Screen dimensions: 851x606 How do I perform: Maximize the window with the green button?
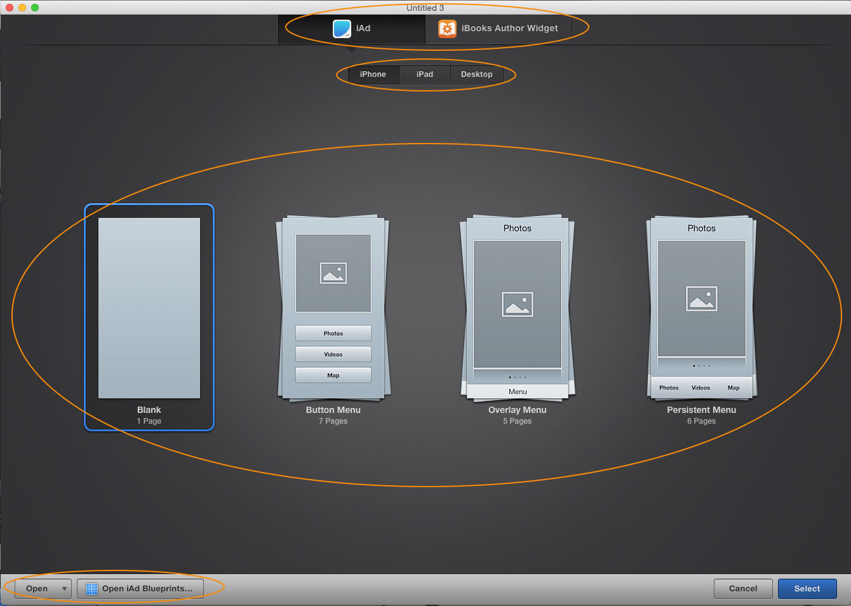point(35,8)
